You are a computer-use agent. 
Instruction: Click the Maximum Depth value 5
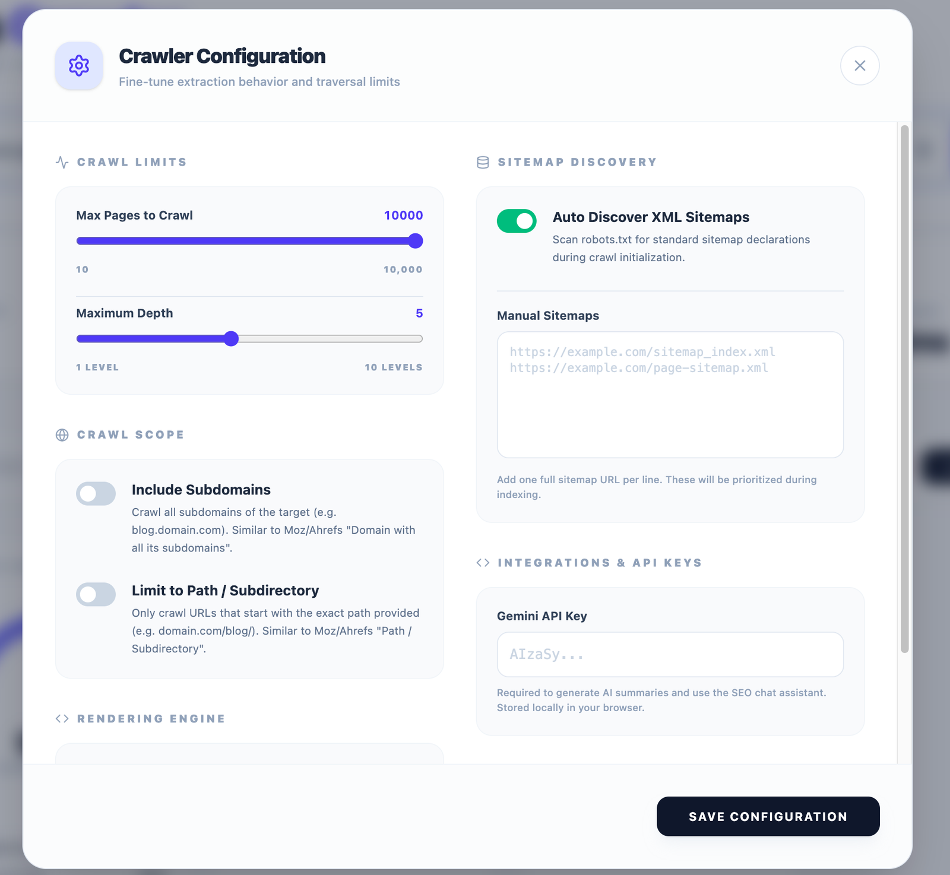coord(419,313)
